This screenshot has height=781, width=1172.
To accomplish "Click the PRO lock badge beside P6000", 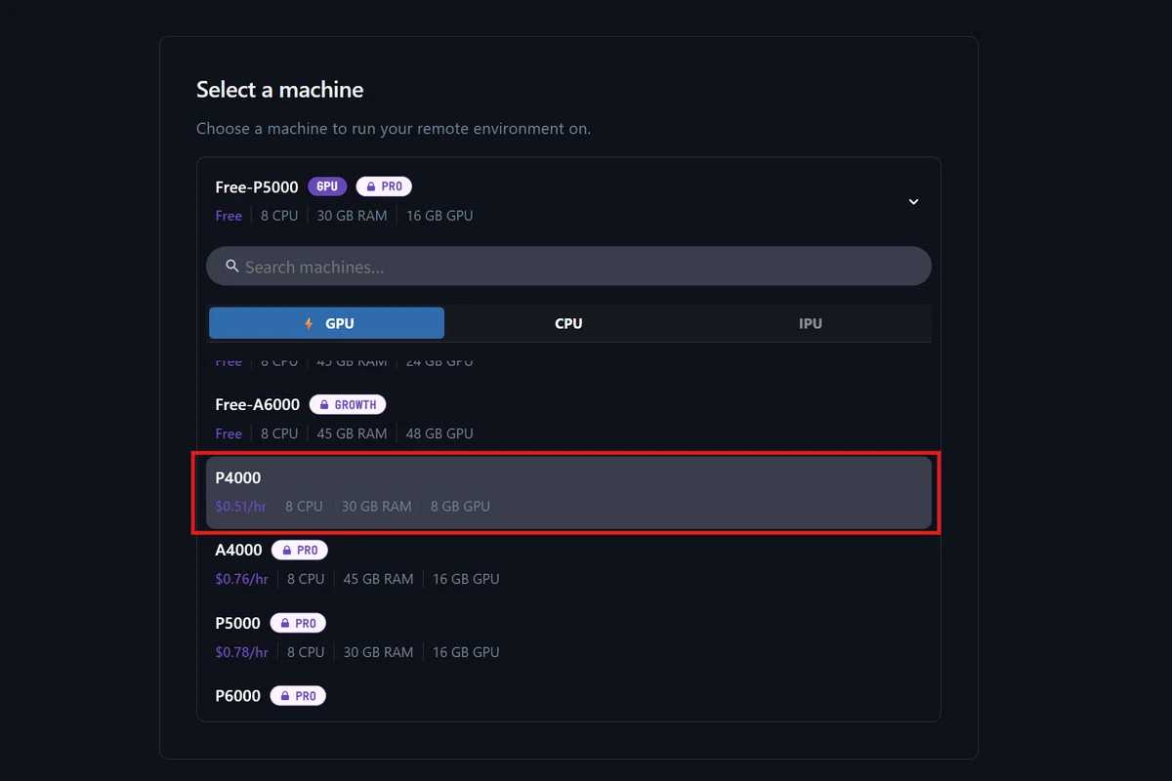I will point(298,696).
